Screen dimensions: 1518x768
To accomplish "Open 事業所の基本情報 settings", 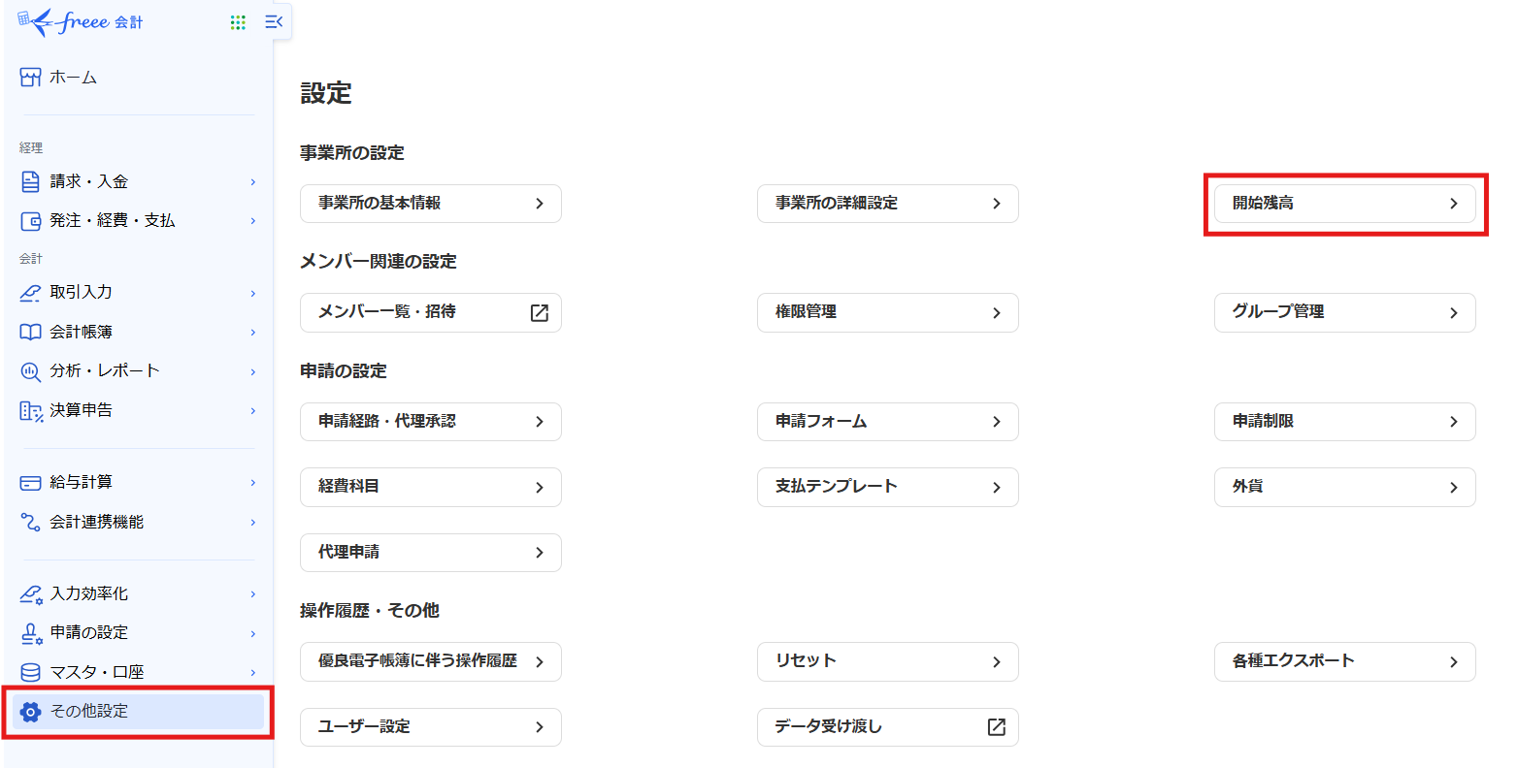I will 430,204.
